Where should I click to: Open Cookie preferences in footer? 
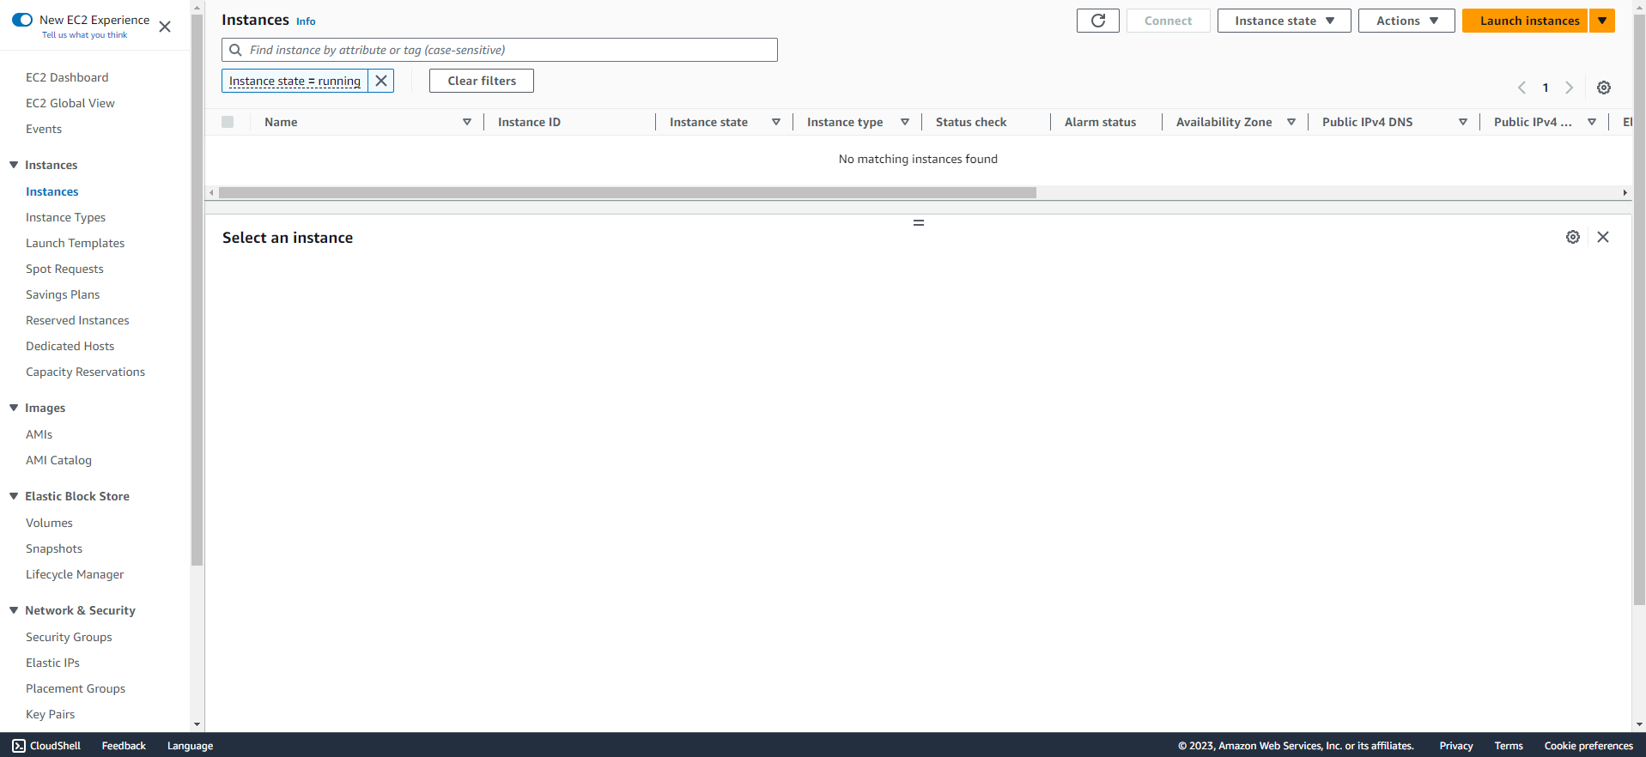click(1588, 746)
